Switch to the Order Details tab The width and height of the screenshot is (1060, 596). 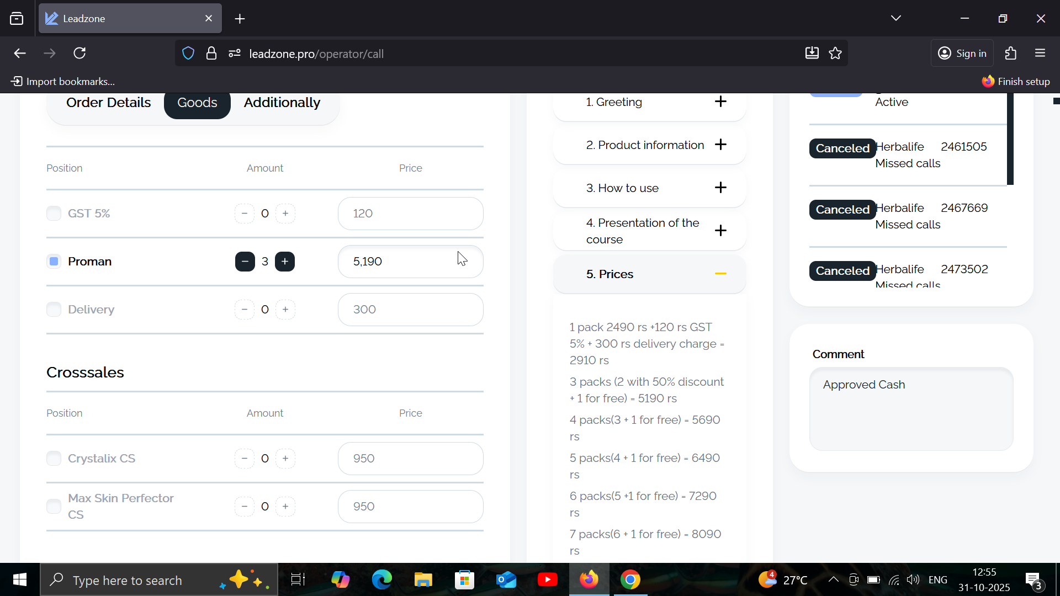tap(108, 103)
